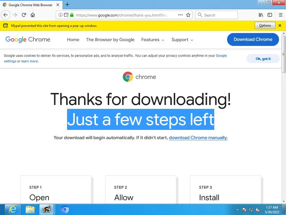Click the muted volume tray icon

tap(258, 210)
